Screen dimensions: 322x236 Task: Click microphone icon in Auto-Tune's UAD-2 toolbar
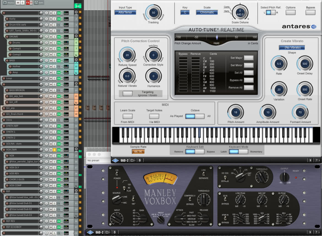140,160
